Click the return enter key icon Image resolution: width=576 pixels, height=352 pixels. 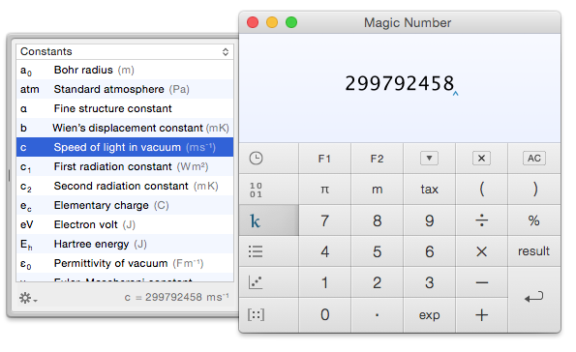pyautogui.click(x=534, y=297)
